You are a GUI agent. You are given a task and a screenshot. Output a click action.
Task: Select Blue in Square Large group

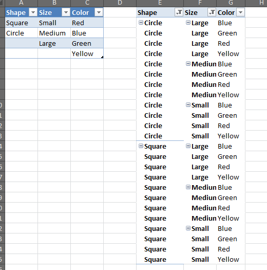point(231,146)
